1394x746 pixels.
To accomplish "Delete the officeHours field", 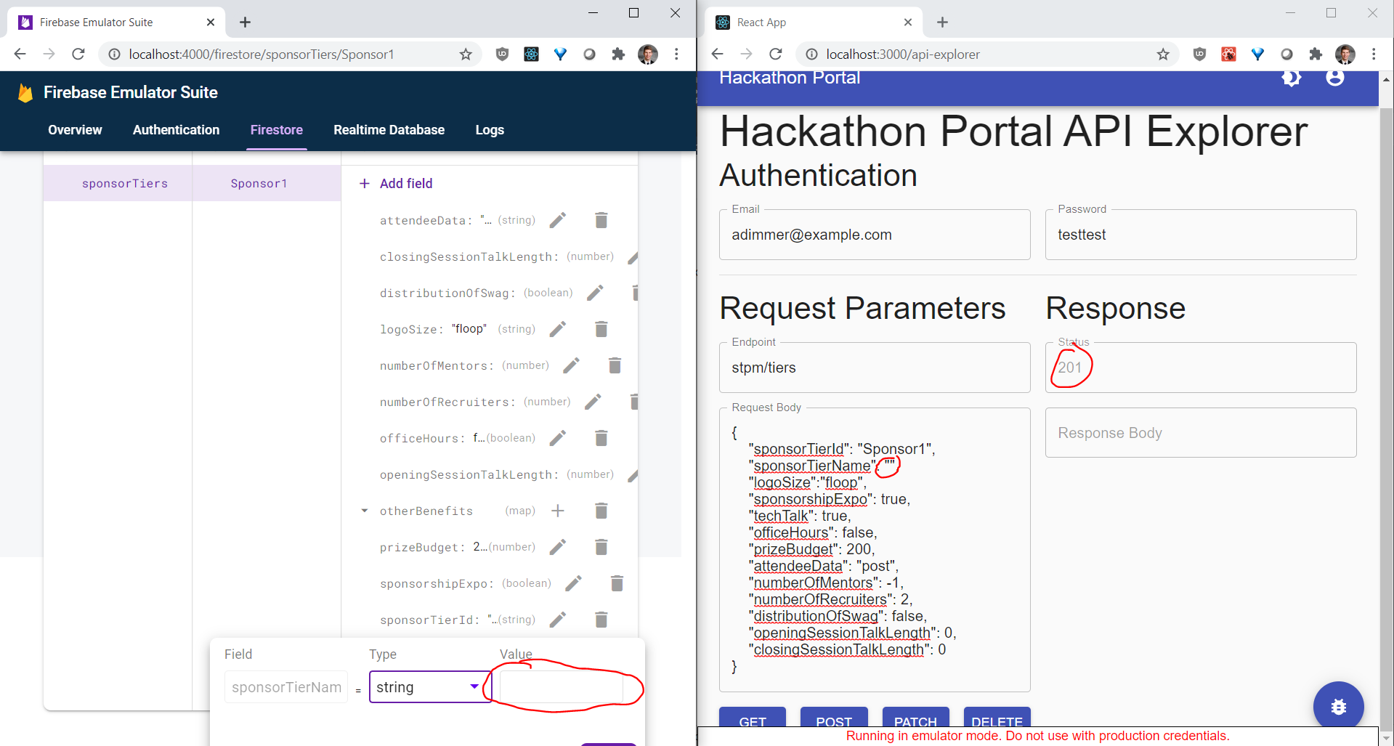I will point(601,438).
